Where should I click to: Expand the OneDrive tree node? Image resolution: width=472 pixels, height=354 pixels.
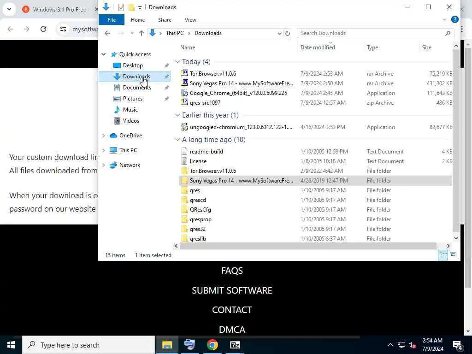(104, 136)
